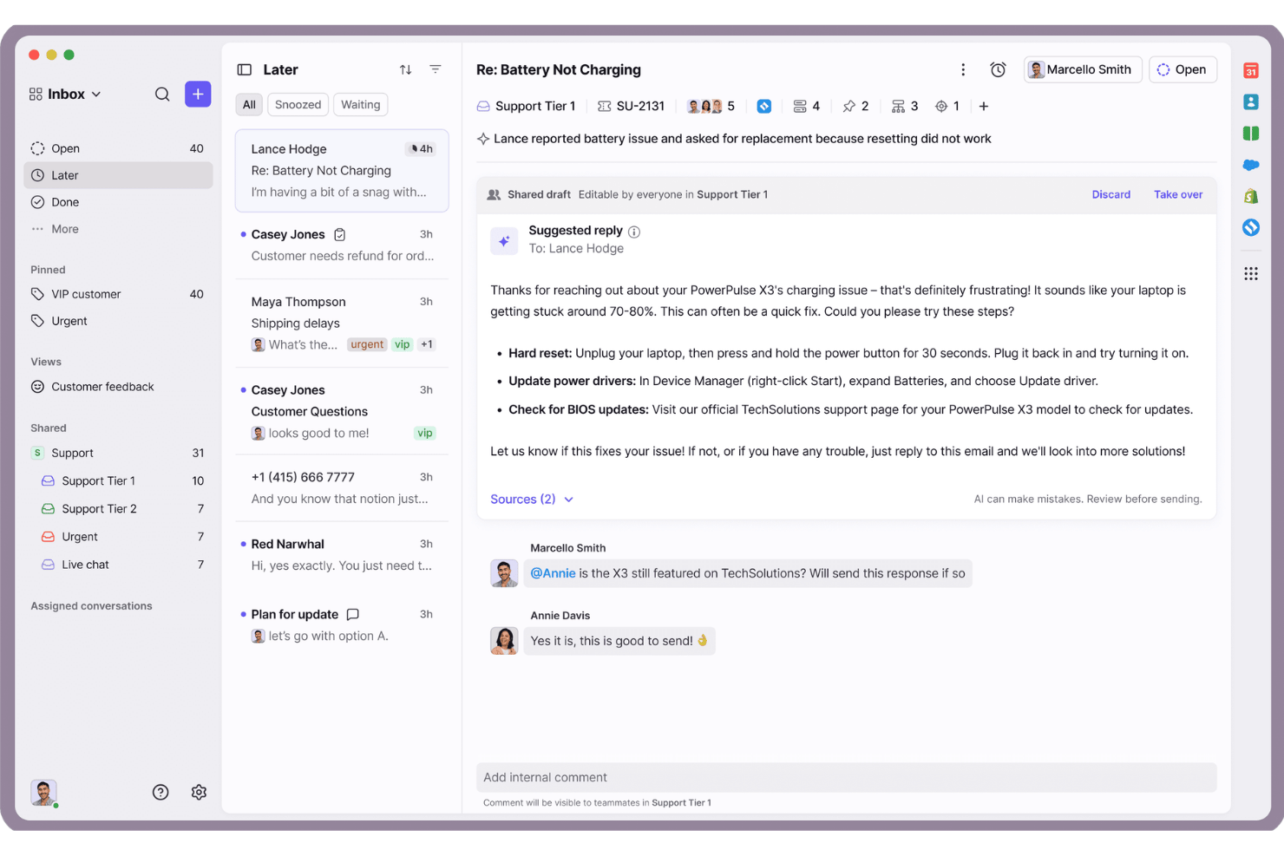This screenshot has width=1284, height=856.
Task: Open the Red Narwhal conversation
Action: [342, 555]
